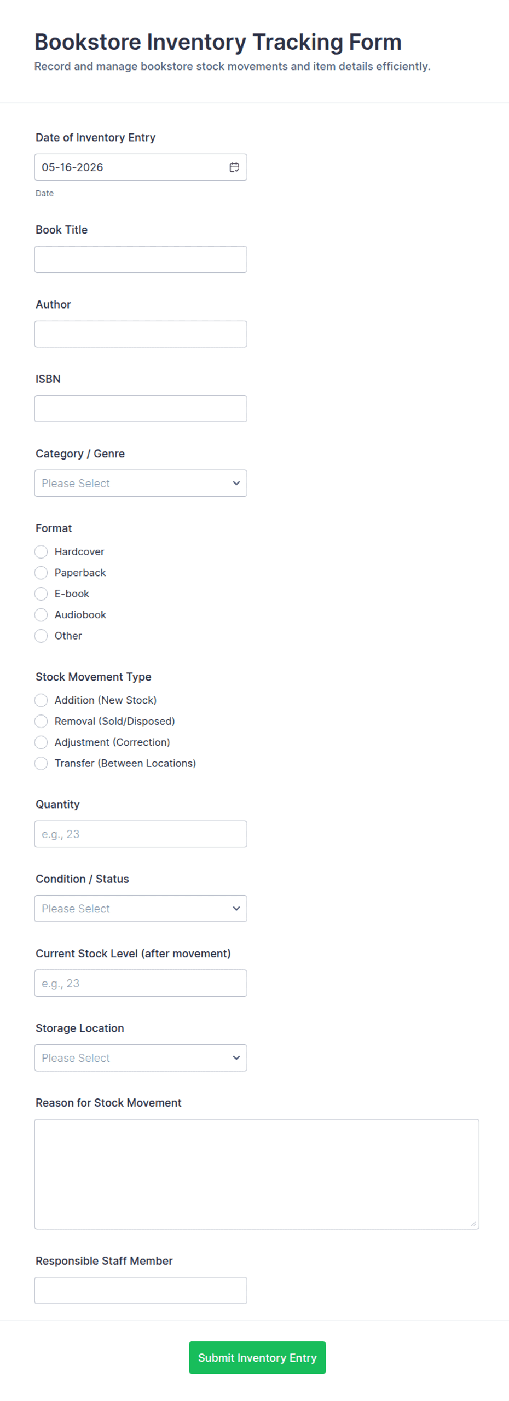Focus the Reason for Stock Movement textarea
Image resolution: width=509 pixels, height=1401 pixels.
(x=257, y=1174)
